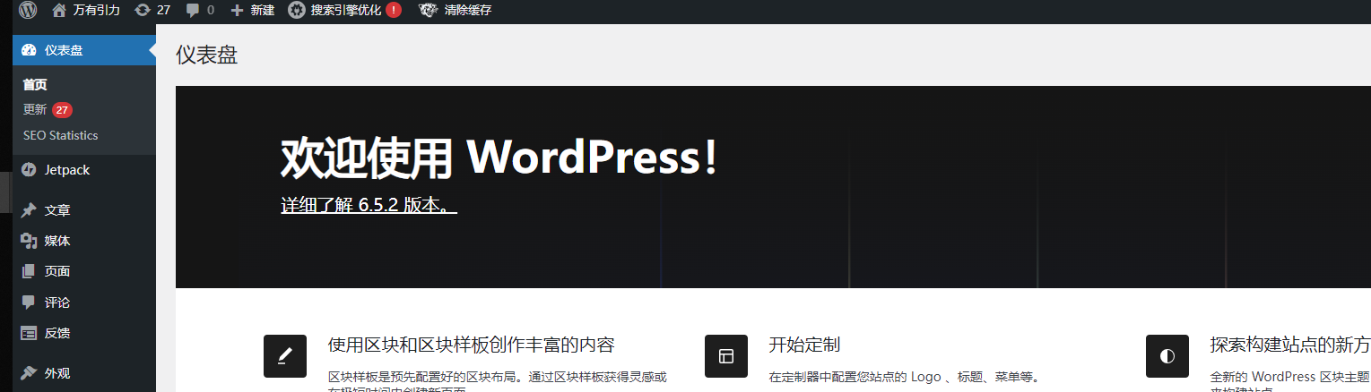Click the 反馈 feedback icon

click(x=29, y=333)
